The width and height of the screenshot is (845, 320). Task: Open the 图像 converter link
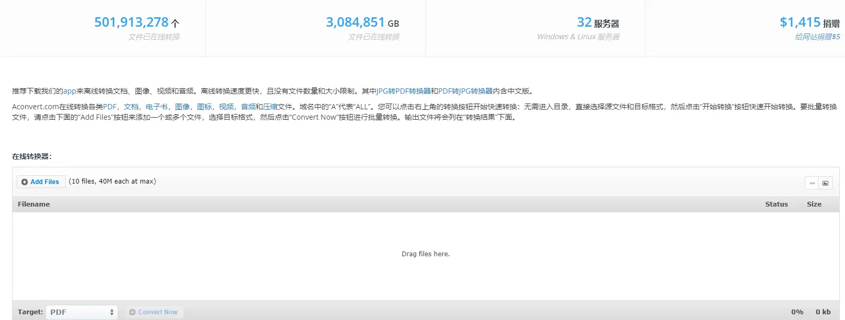click(182, 107)
